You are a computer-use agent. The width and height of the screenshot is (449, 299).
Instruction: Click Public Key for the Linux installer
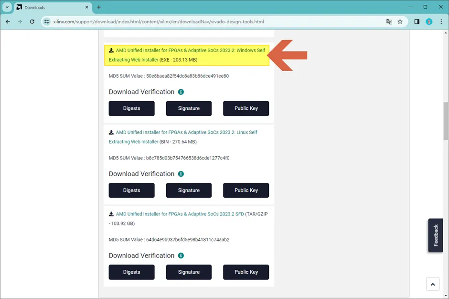[246, 190]
